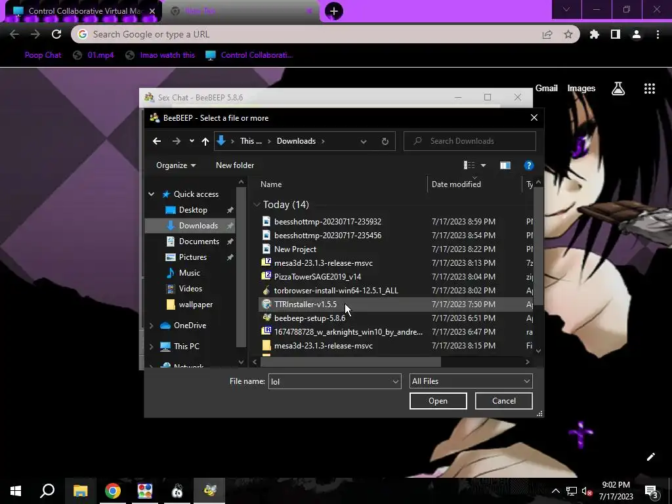The height and width of the screenshot is (504, 672).
Task: Open file dialog help
Action: (528, 165)
